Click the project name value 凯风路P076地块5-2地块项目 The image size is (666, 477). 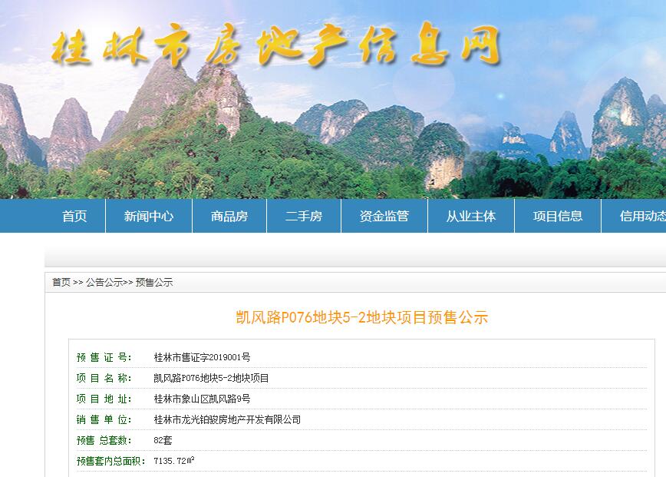tap(211, 378)
